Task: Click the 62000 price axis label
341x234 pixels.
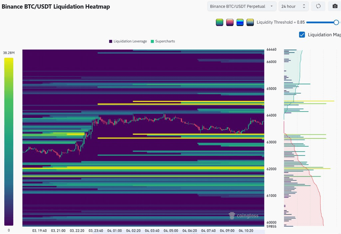Action: click(x=271, y=169)
